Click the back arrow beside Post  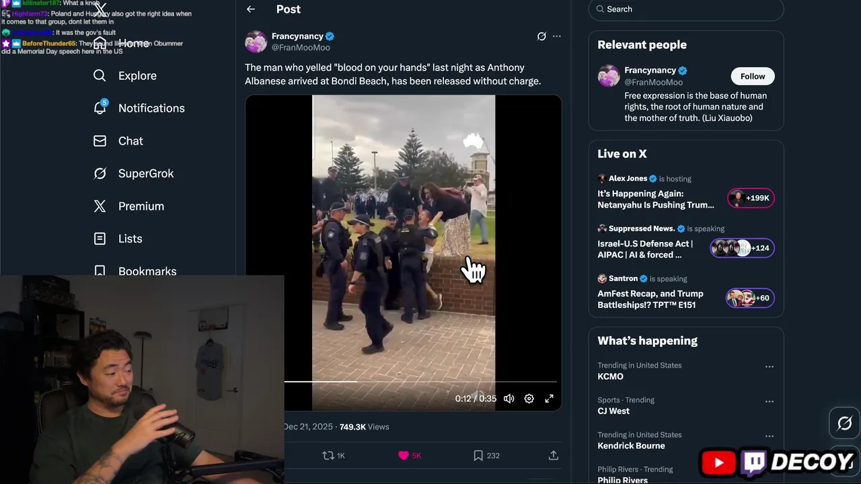250,9
